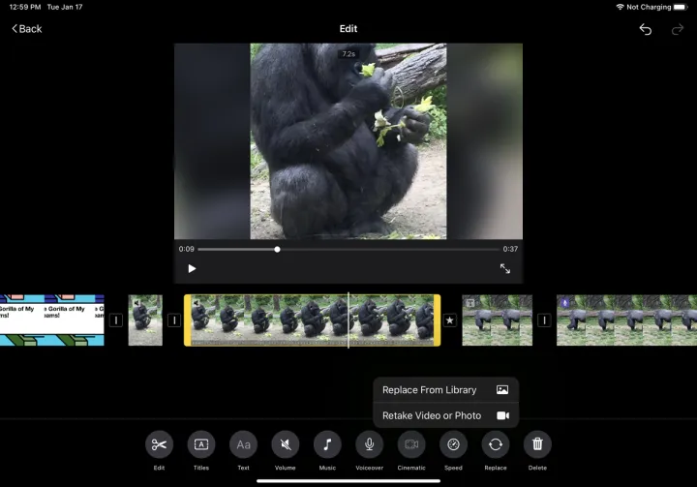Choose Retake Video or Photo

[445, 415]
